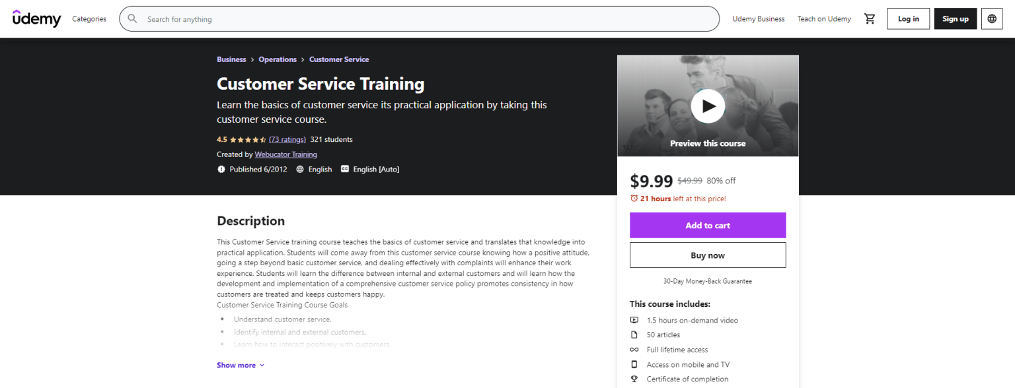Viewport: 1015px width, 388px height.
Task: Click the articles document icon
Action: point(635,335)
